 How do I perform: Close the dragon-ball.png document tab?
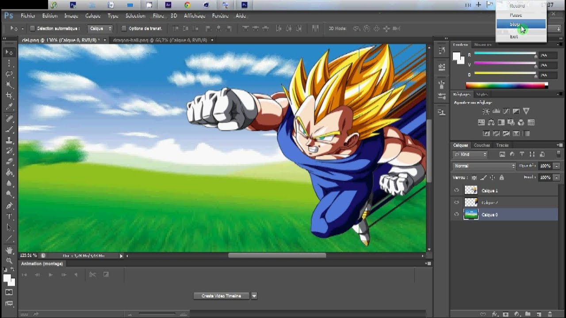pyautogui.click(x=212, y=40)
